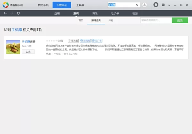Click the green 搜索 button
This screenshot has height=134, width=192.
click(180, 20)
